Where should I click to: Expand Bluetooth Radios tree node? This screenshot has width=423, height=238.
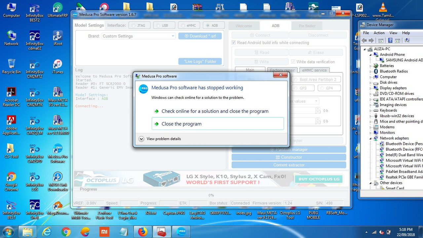coord(371,71)
